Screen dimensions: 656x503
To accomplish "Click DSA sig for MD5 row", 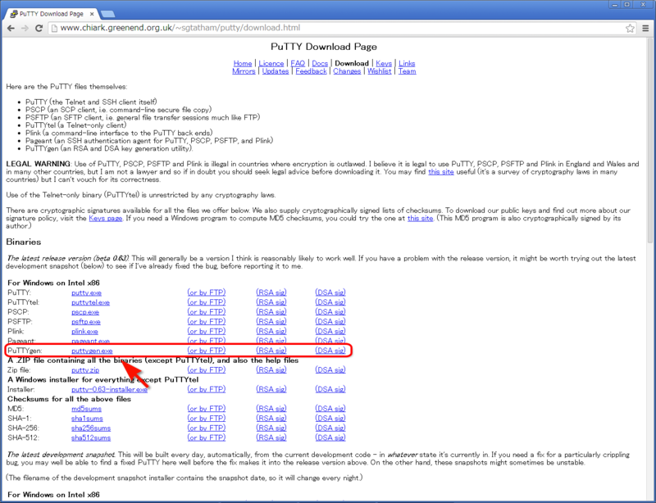I will pyautogui.click(x=330, y=409).
